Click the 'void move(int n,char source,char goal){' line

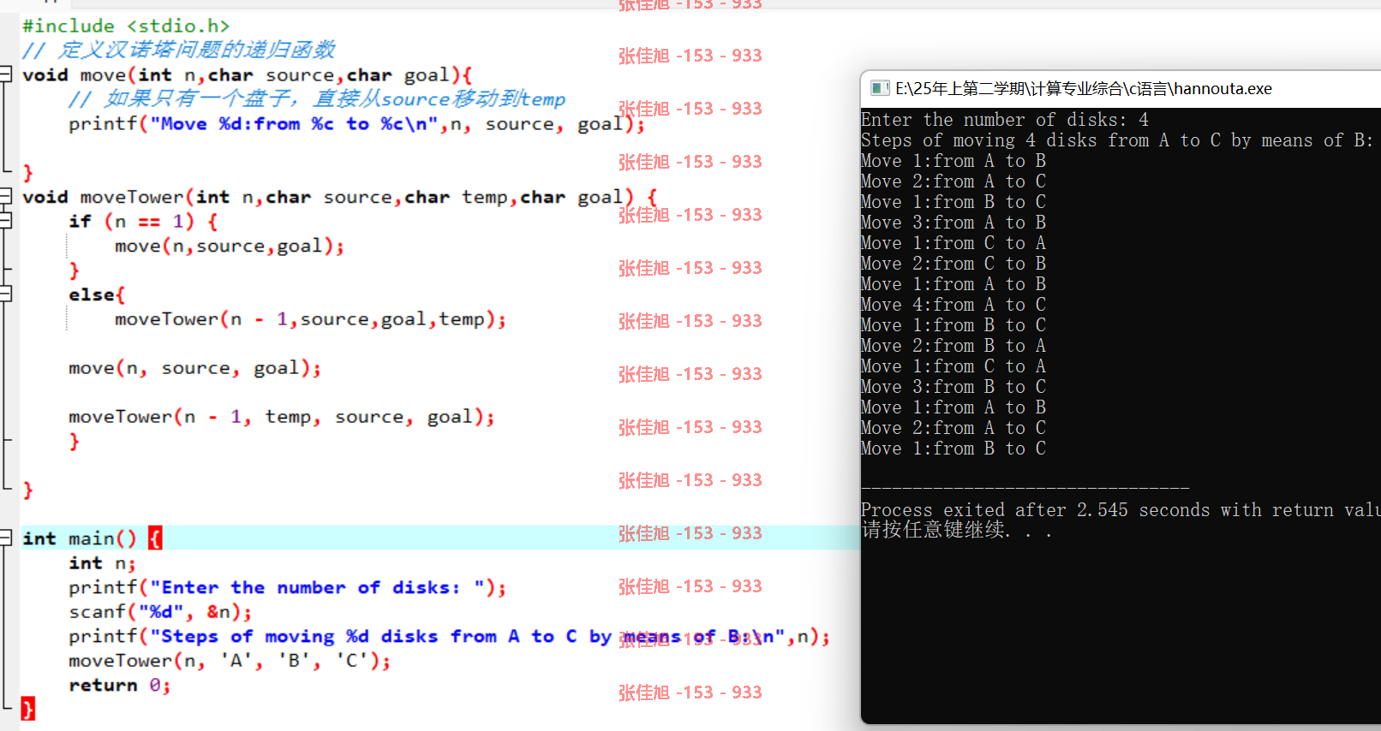(248, 74)
